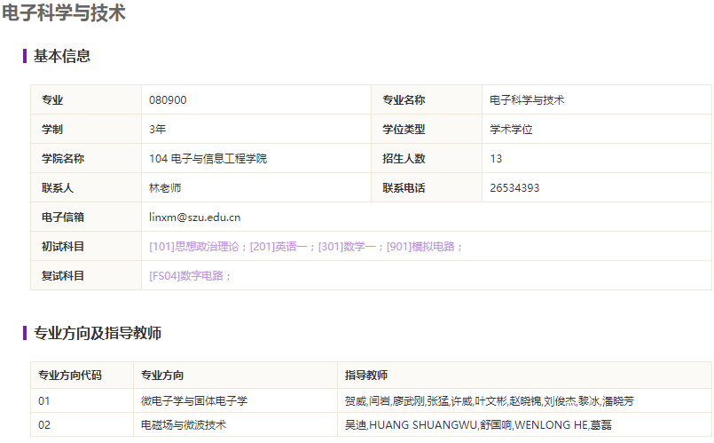This screenshot has height=443, width=714.
Task: Select the 学位类型 value 学术学位
Action: (511, 130)
